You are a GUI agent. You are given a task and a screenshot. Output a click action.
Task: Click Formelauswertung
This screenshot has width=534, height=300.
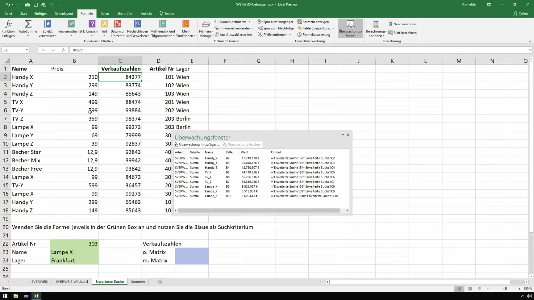point(314,35)
